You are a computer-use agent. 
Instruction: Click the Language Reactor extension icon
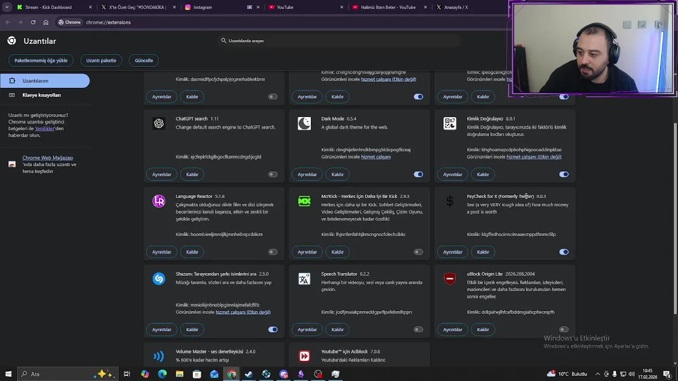159,201
